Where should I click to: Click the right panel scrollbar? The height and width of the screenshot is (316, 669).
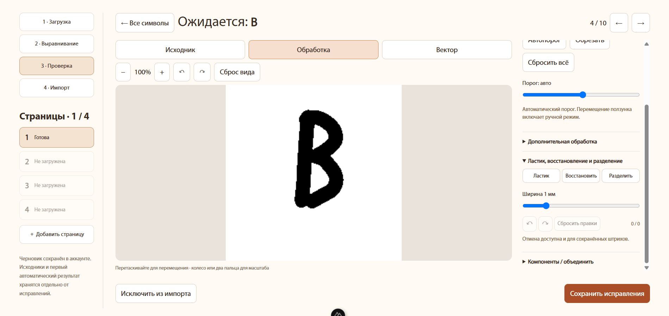coord(646,184)
